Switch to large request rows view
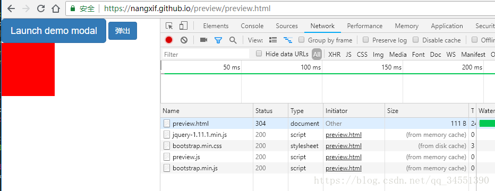495x191 pixels. (x=273, y=40)
